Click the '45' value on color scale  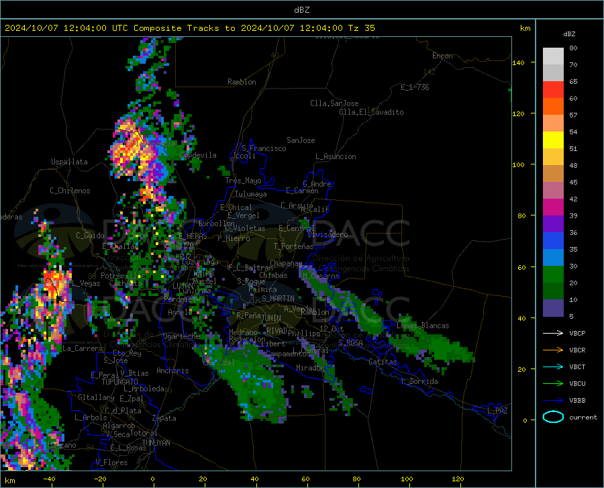573,182
